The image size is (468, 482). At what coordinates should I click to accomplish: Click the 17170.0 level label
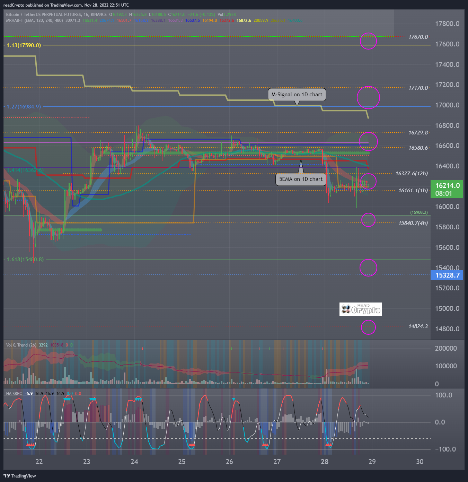[418, 88]
